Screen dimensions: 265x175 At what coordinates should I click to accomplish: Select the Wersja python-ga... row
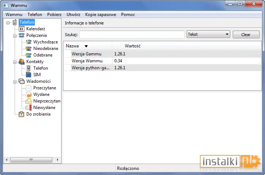click(163, 68)
